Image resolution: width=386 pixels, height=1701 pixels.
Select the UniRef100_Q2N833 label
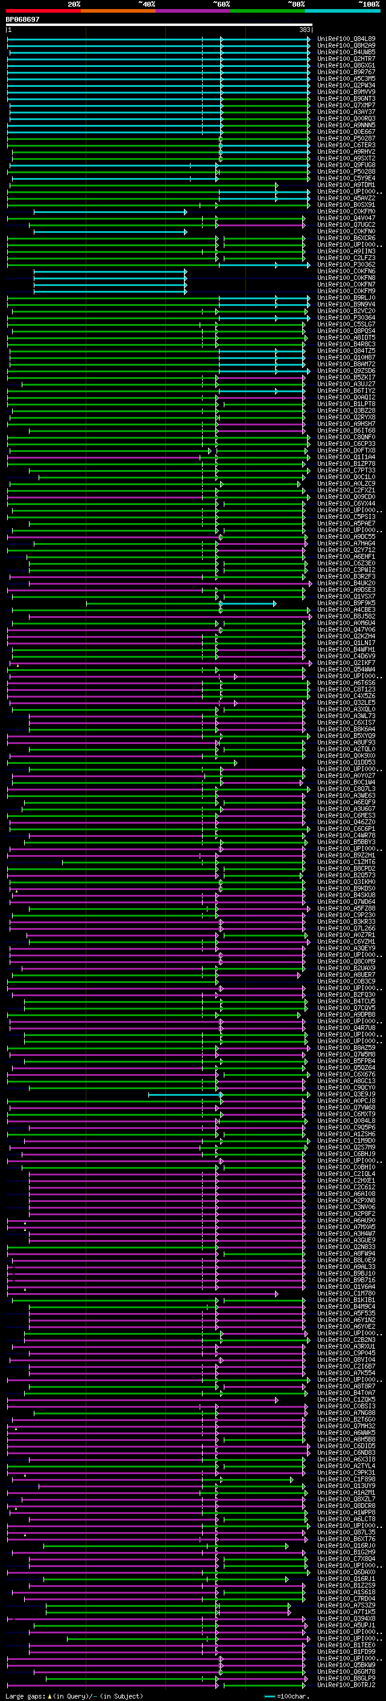(346, 1247)
